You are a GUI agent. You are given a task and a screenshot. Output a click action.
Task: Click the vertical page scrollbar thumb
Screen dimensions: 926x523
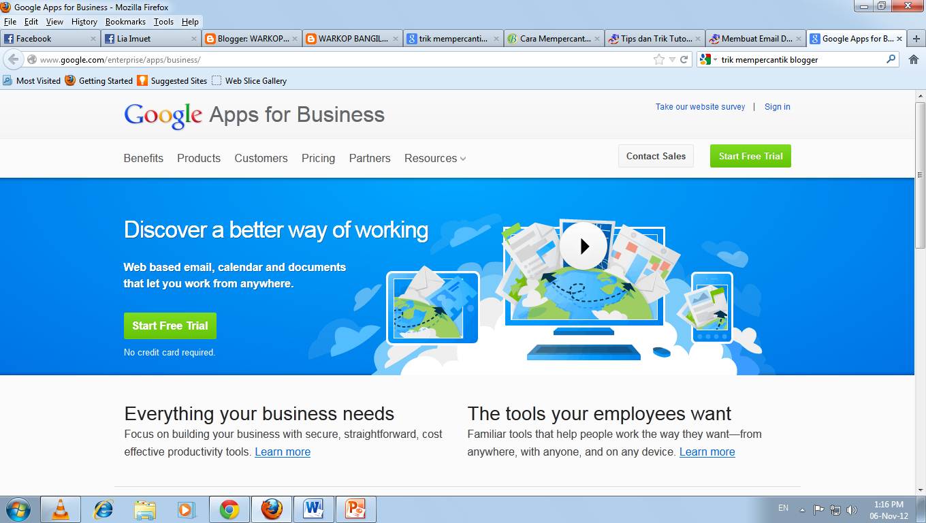920,176
